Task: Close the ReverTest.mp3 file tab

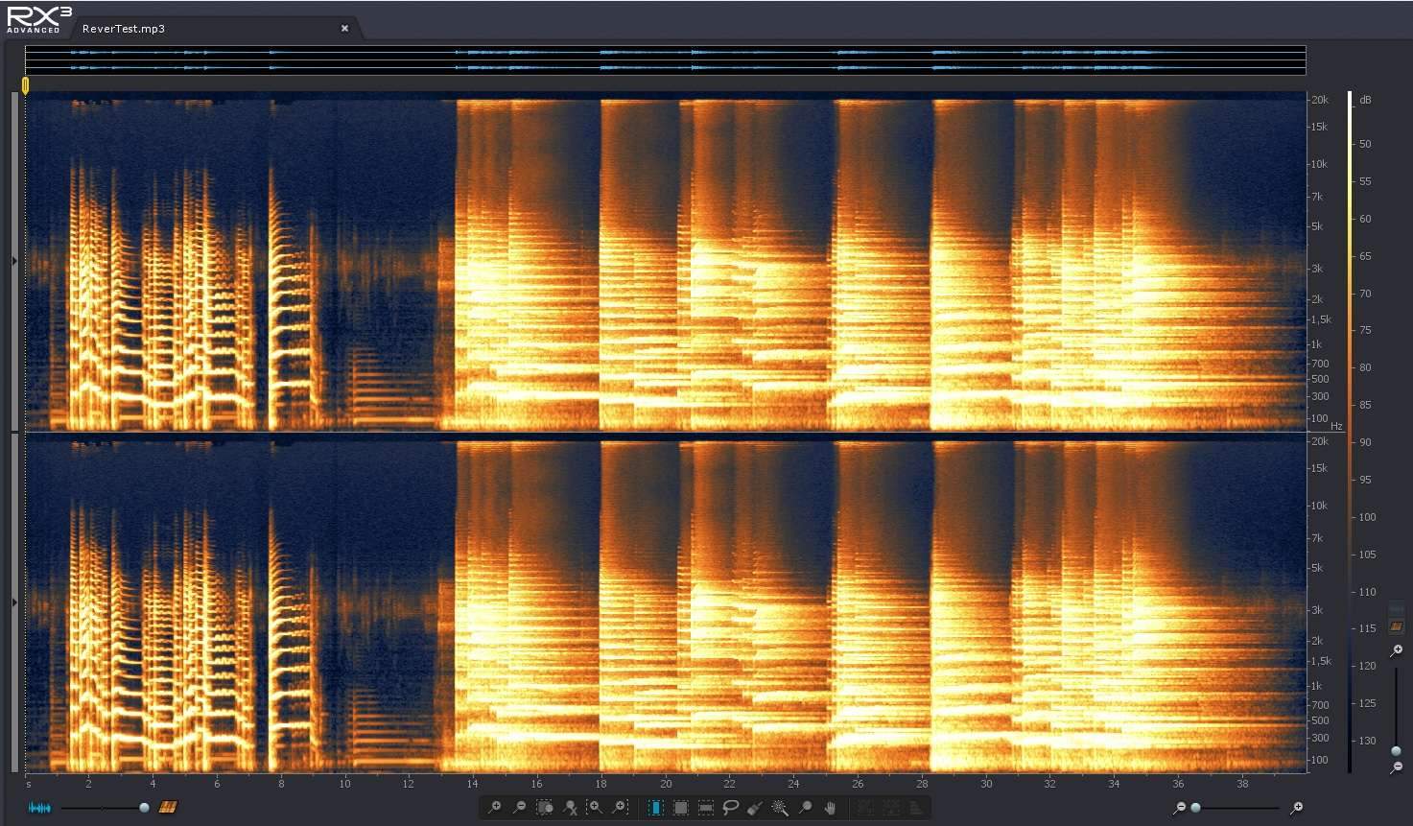Action: coord(344,29)
